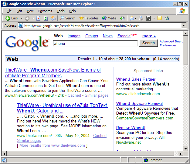This screenshot has height=164, width=190.
Task: Open the Messenger people icon
Action: coord(167,18)
